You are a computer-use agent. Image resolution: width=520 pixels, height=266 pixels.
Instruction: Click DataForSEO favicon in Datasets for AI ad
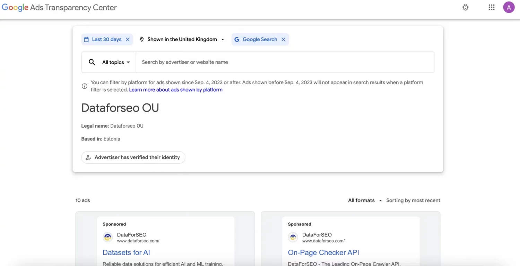point(108,237)
